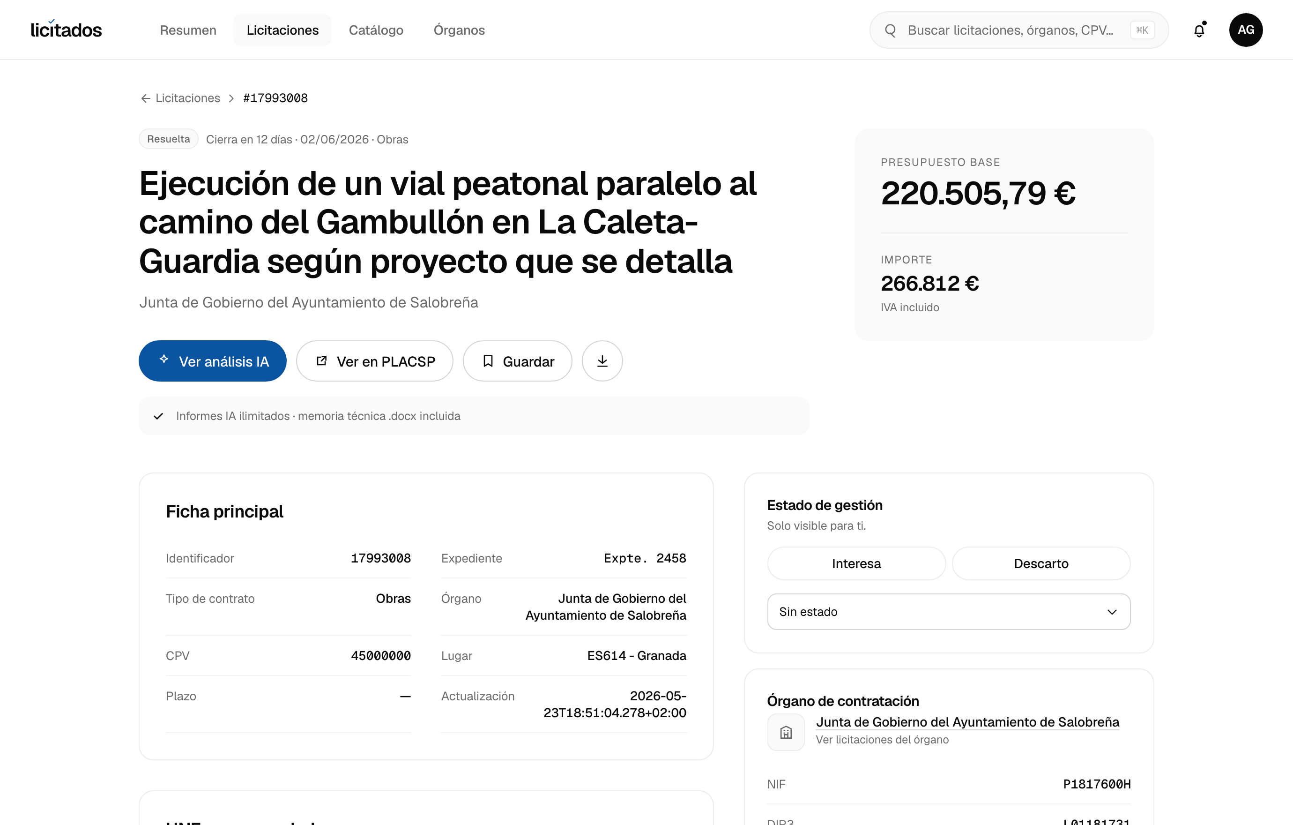Click the Ver análisis IA button
Viewport: 1293px width, 825px height.
212,361
